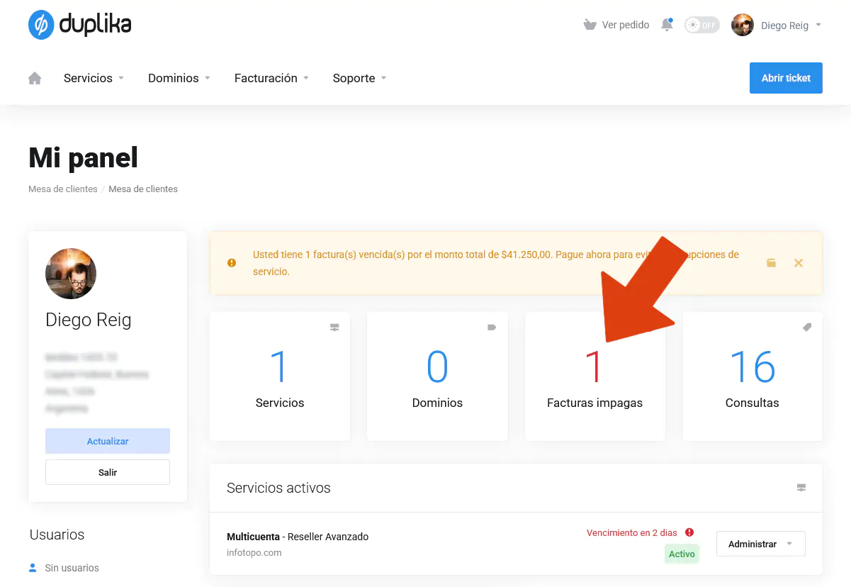Click the red expiry warning icon
This screenshot has width=851, height=587.
pyautogui.click(x=689, y=532)
